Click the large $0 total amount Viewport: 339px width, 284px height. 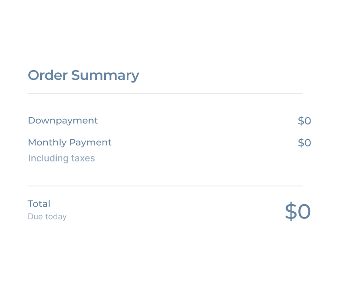coord(297,211)
